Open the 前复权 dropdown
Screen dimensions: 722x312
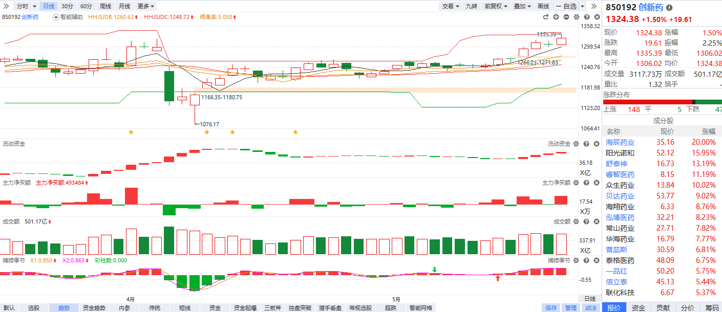[496, 6]
